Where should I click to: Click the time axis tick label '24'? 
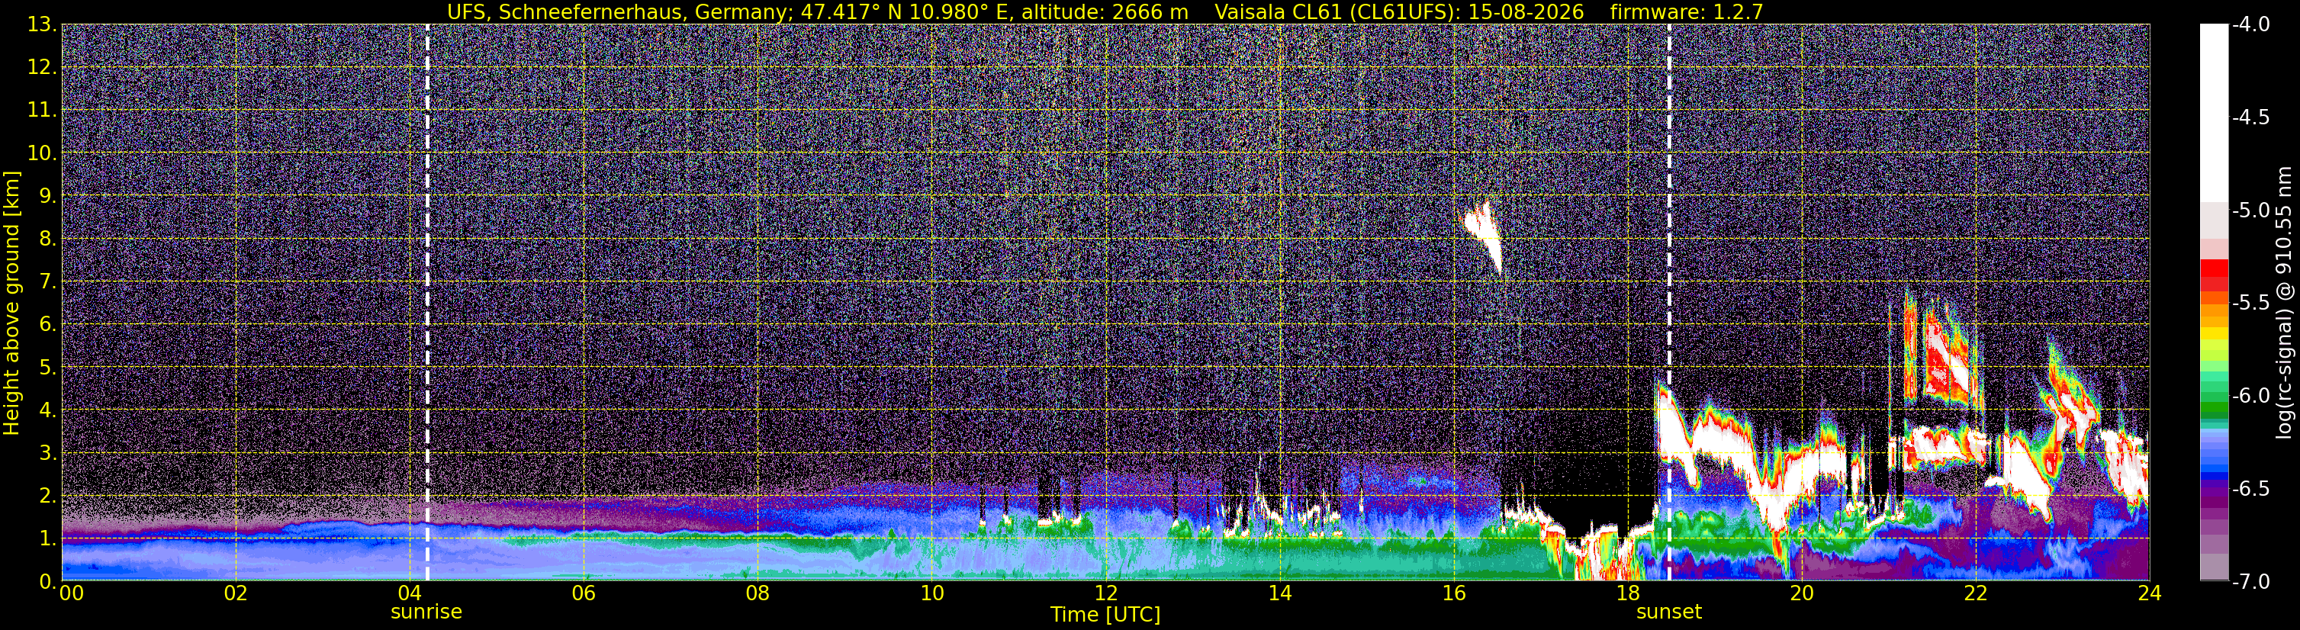click(2150, 593)
